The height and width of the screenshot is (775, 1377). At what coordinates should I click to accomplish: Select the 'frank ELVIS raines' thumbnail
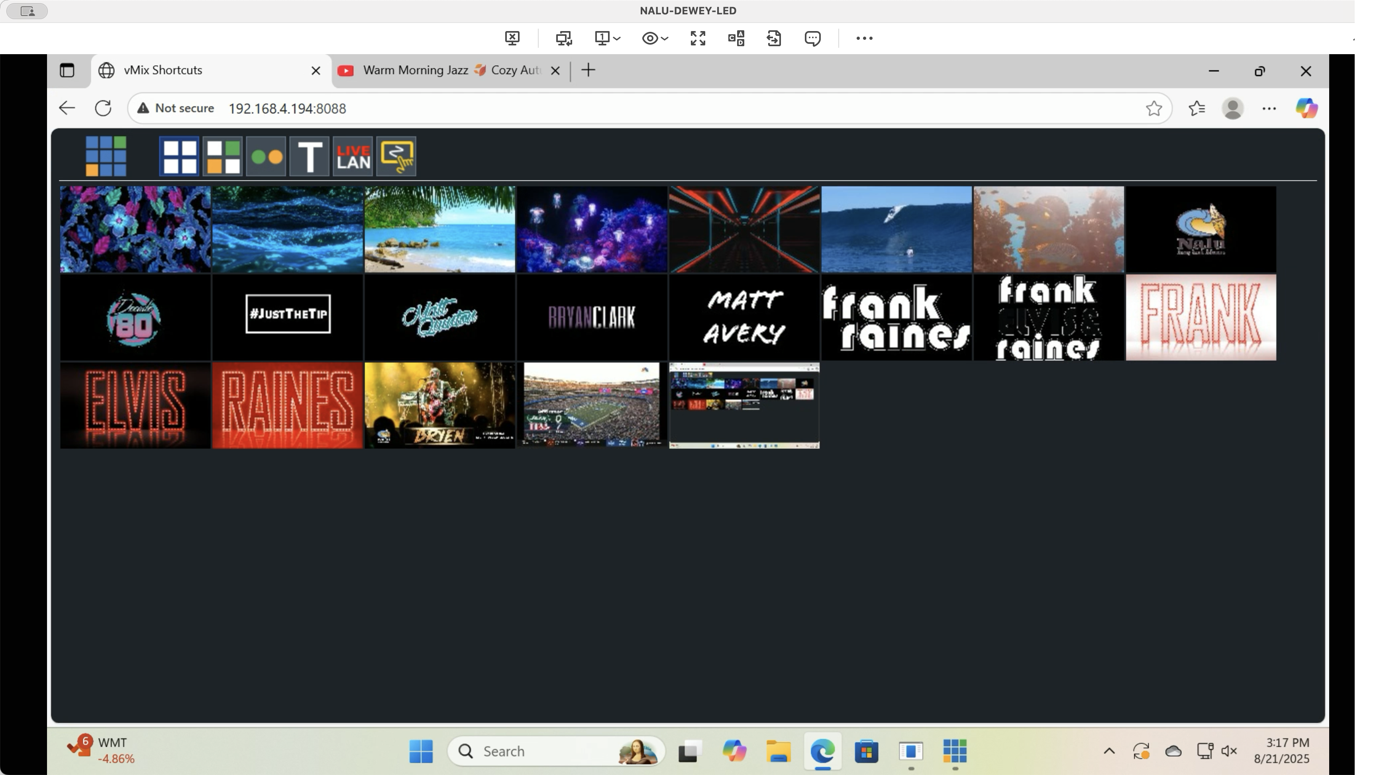coord(1049,317)
